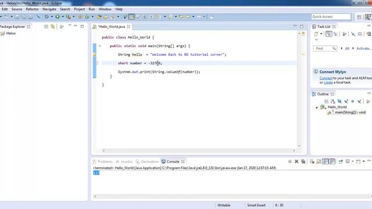Open the Refactor menu
Viewport: 372px width, 209px height.
33,9
